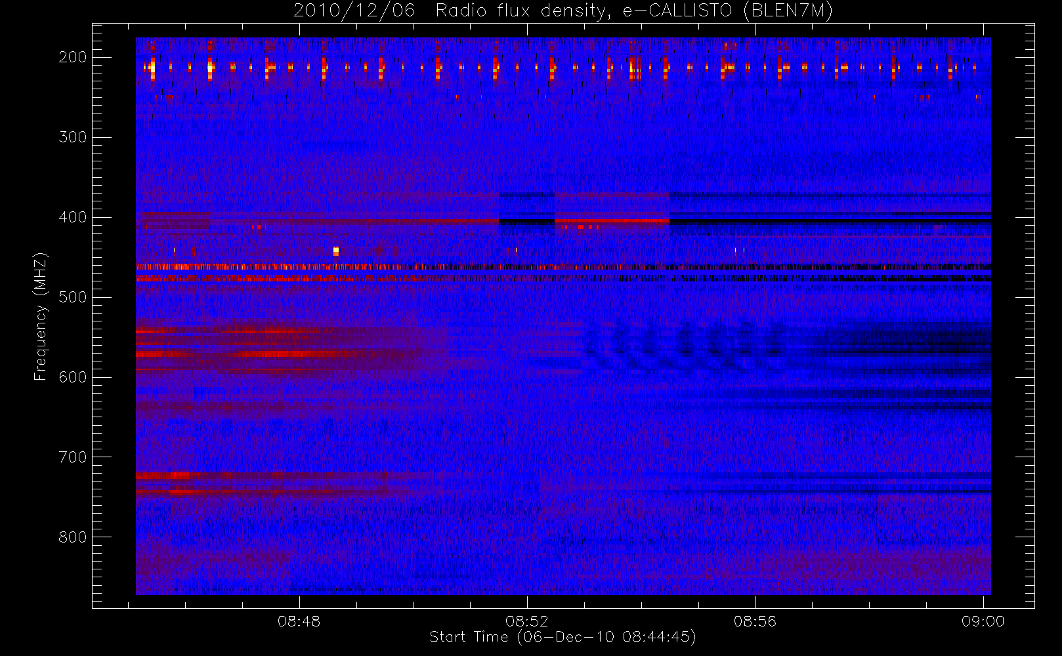Click the 09:00 time tick label
The height and width of the screenshot is (656, 1062).
(x=983, y=621)
